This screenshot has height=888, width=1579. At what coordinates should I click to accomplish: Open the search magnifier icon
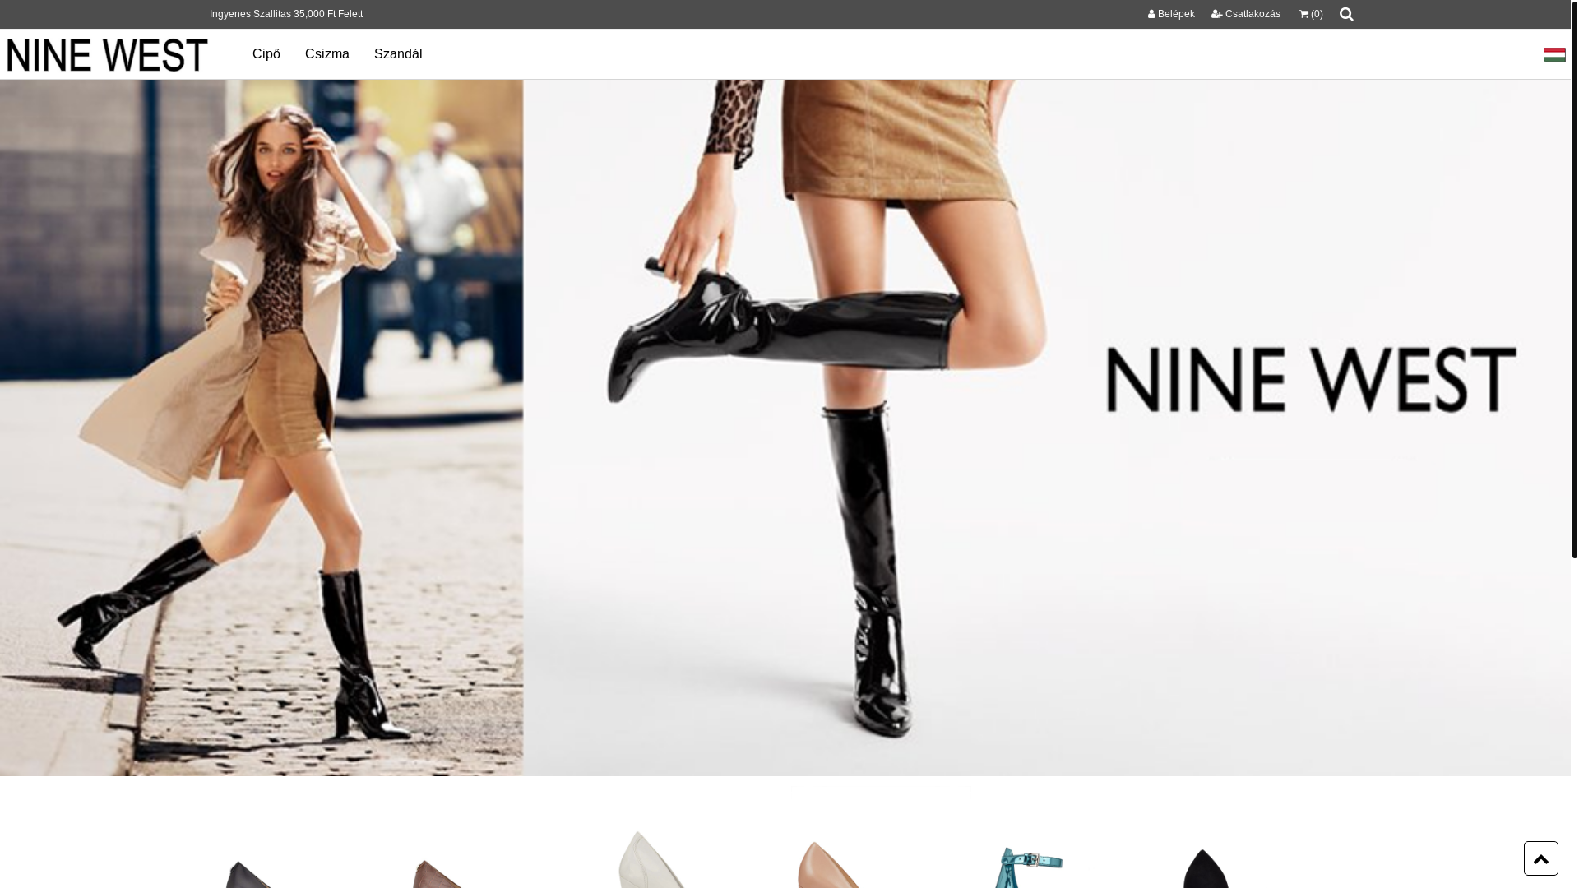[x=1346, y=14]
